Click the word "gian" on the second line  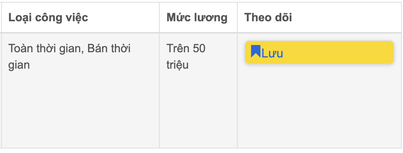tap(19, 65)
